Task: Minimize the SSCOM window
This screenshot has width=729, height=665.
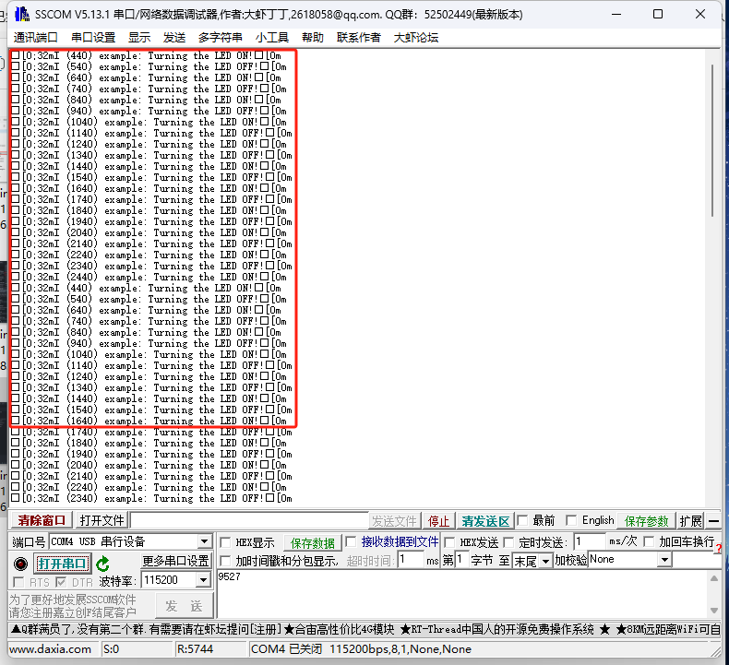Action: pos(616,14)
